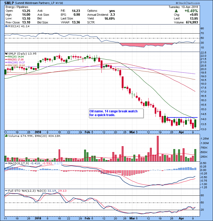
Task: Click the candlestick icon beside SMLP (Daily)
Action: (6, 54)
